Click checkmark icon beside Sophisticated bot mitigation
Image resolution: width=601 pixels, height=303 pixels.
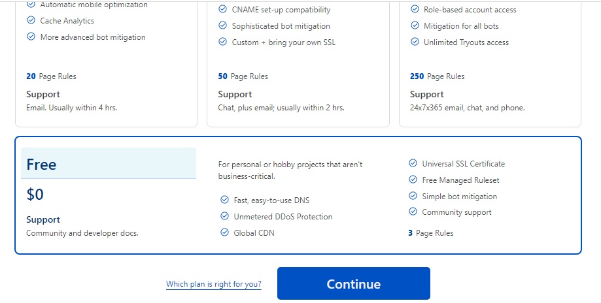223,25
